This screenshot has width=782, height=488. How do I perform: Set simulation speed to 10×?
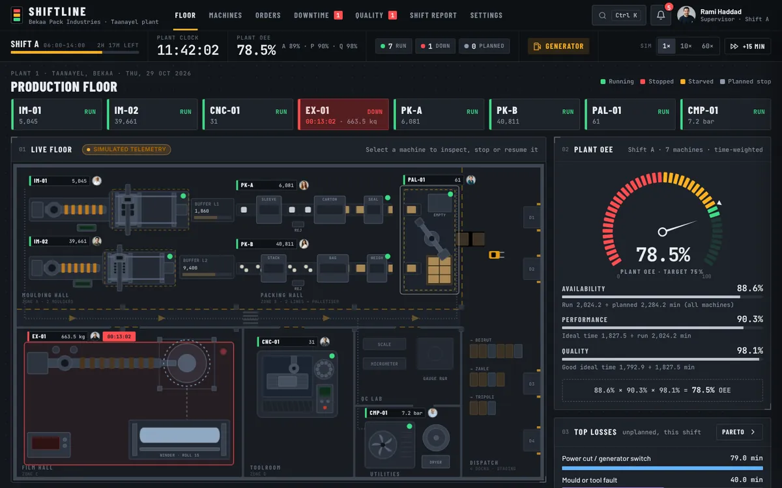click(686, 46)
